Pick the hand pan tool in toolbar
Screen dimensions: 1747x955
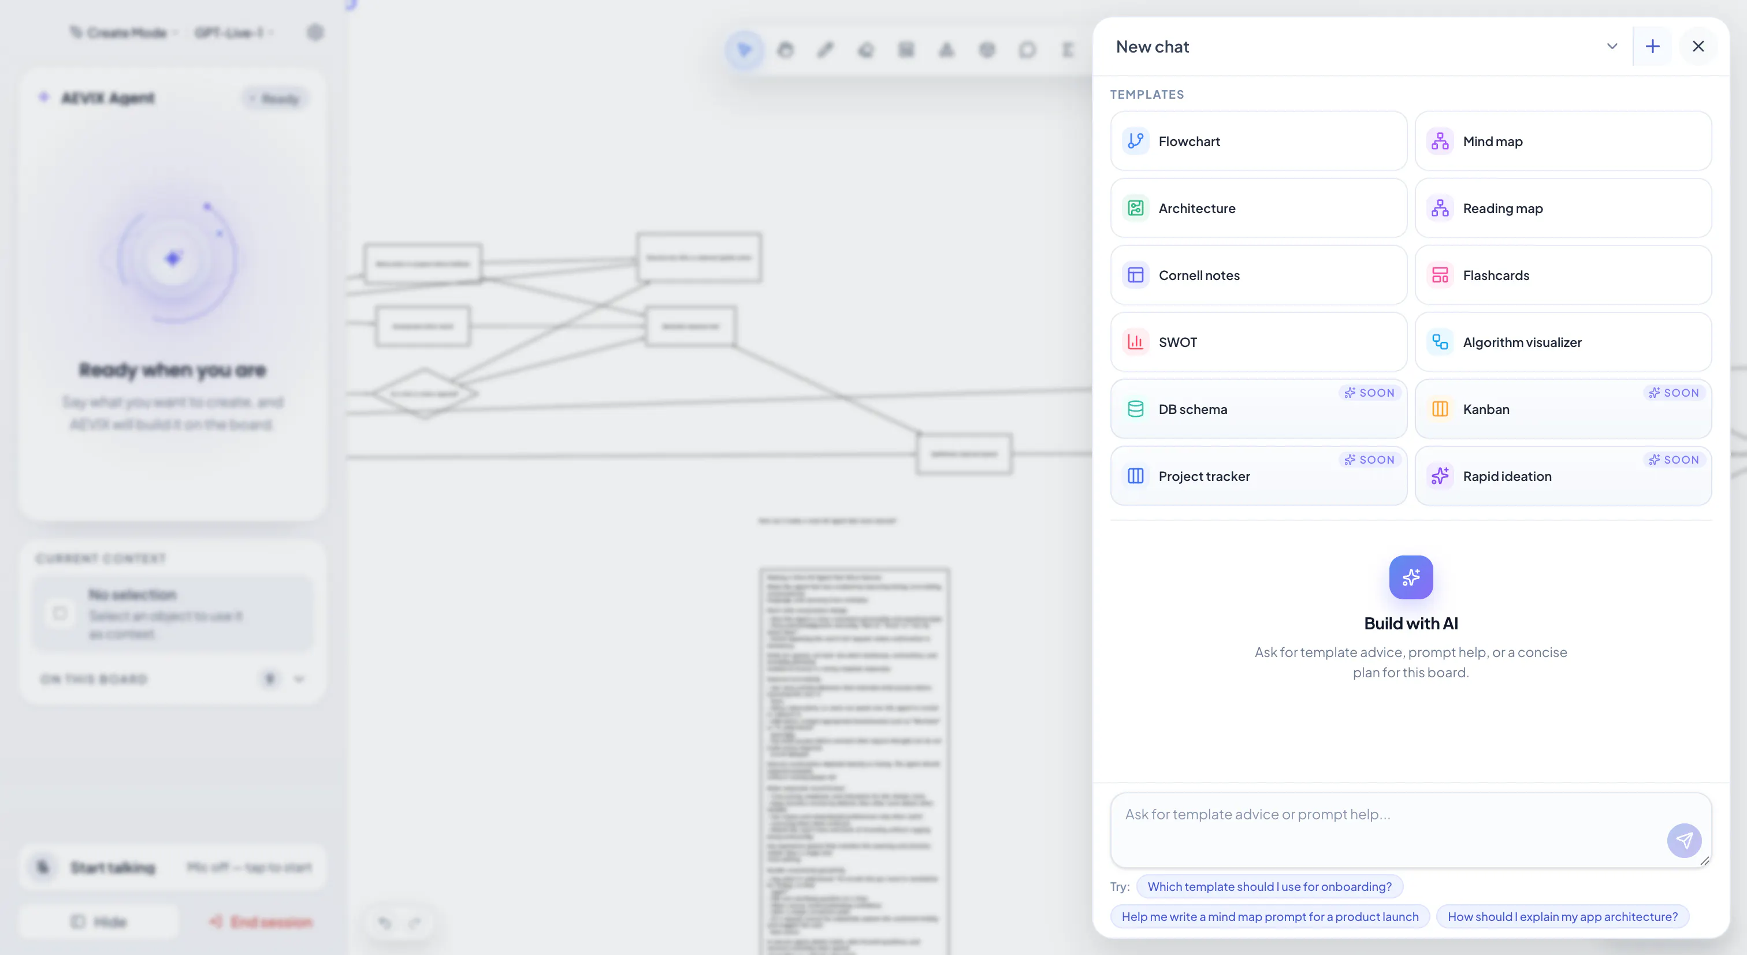(785, 50)
